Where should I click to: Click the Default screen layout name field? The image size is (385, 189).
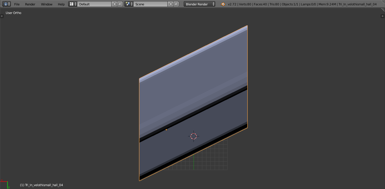tap(94, 4)
